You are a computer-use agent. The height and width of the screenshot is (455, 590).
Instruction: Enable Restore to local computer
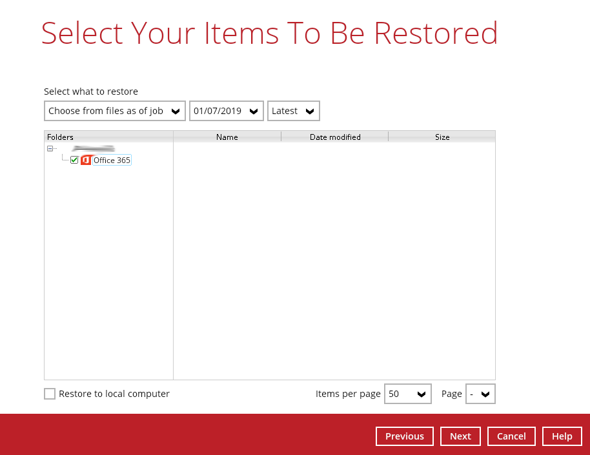click(50, 394)
